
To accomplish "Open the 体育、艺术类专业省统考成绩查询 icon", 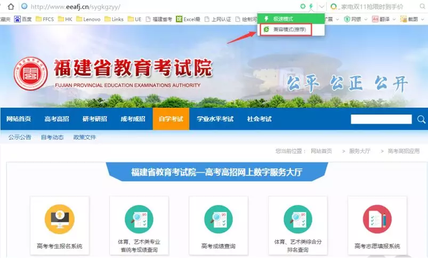I will coord(139,219).
